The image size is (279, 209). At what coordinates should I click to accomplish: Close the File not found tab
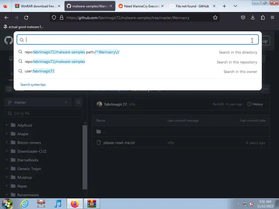pos(214,6)
